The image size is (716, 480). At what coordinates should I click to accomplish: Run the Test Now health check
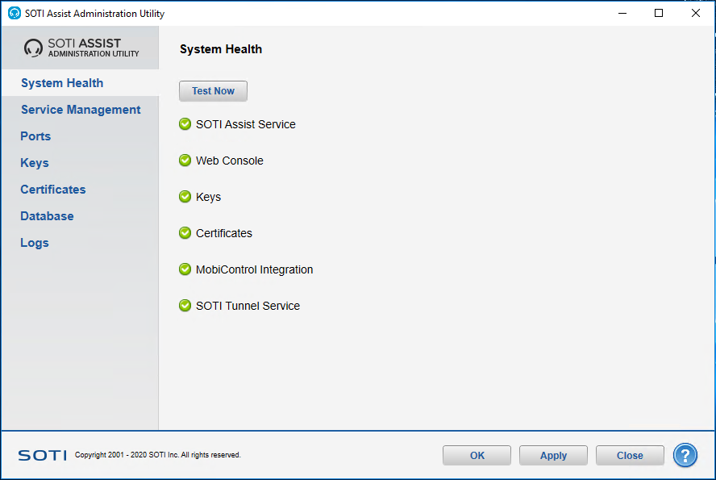coord(213,91)
